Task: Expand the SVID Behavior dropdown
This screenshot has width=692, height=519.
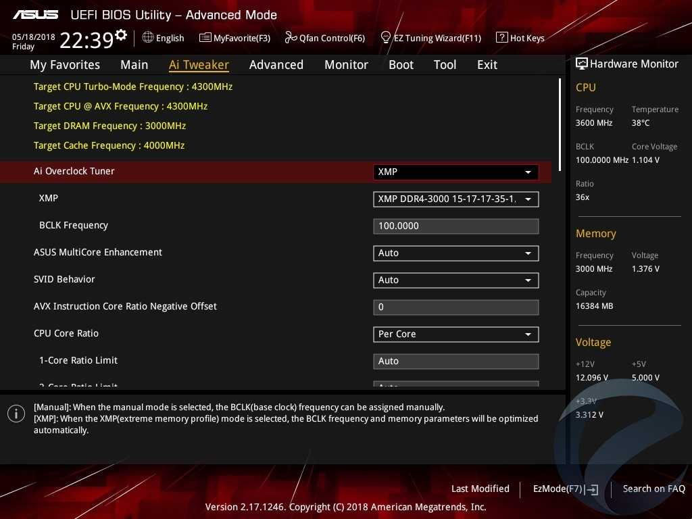Action: coord(455,280)
